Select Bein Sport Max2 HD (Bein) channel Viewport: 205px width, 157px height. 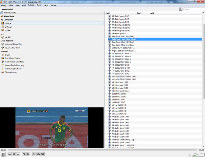coord(123,42)
